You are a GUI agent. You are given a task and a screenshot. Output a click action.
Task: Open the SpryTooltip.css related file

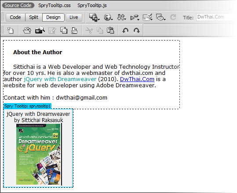[55, 5]
